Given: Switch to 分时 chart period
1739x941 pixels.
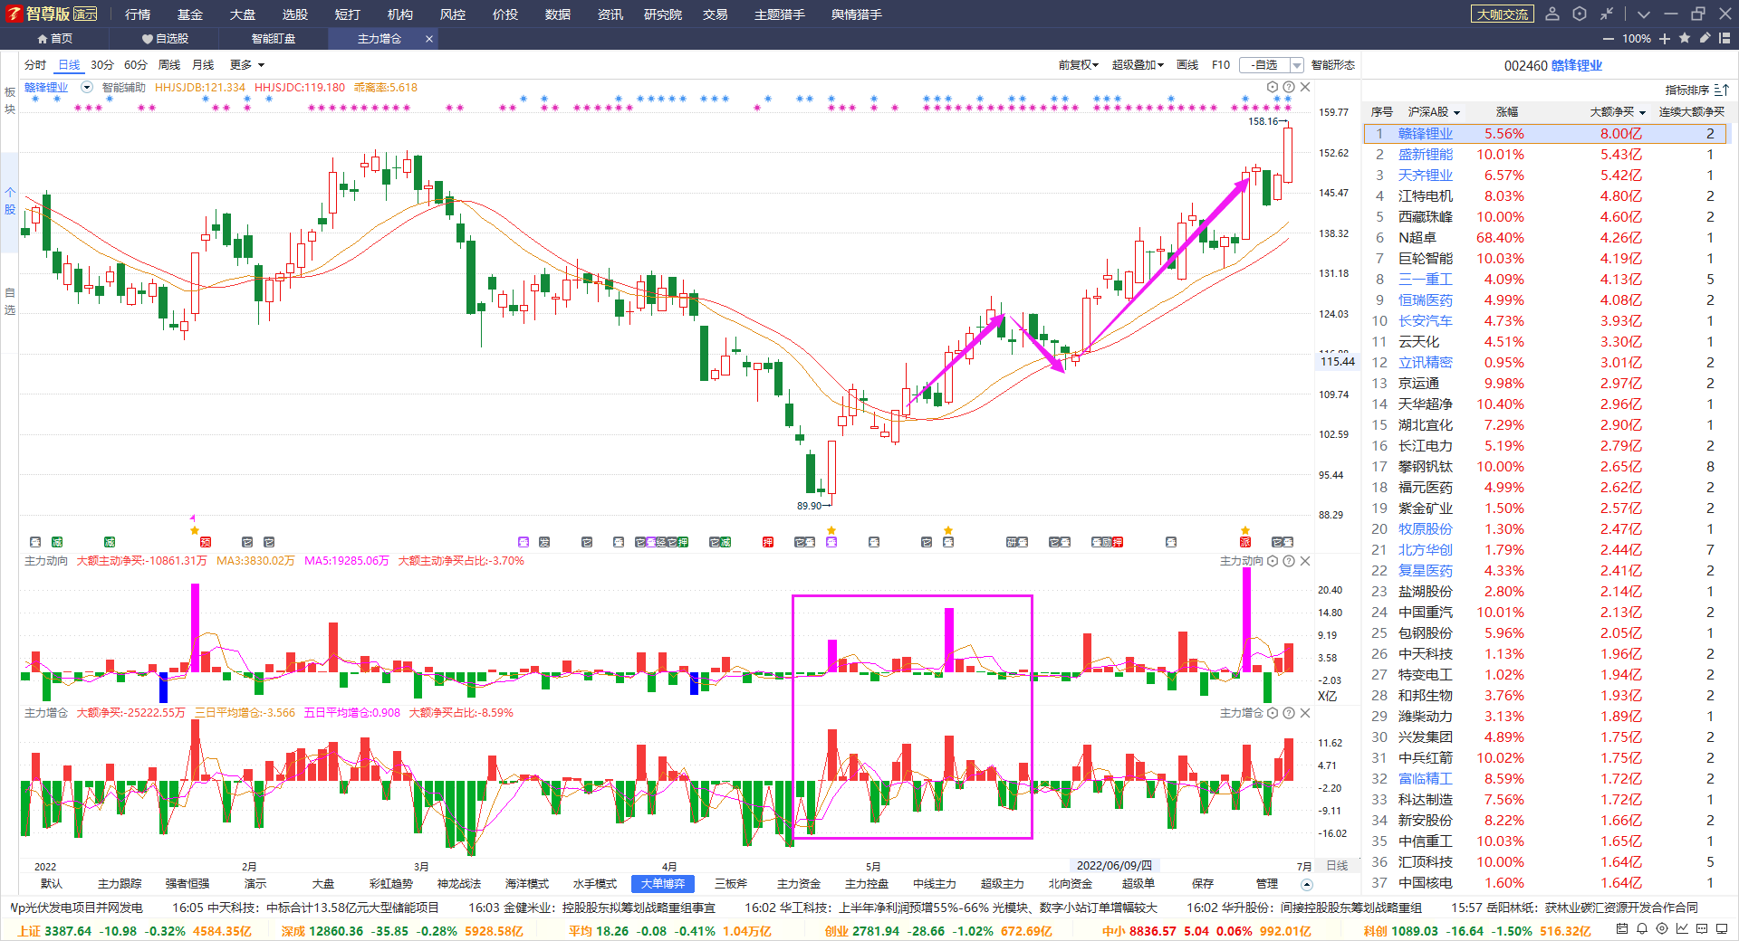Looking at the screenshot, I should pyautogui.click(x=35, y=65).
